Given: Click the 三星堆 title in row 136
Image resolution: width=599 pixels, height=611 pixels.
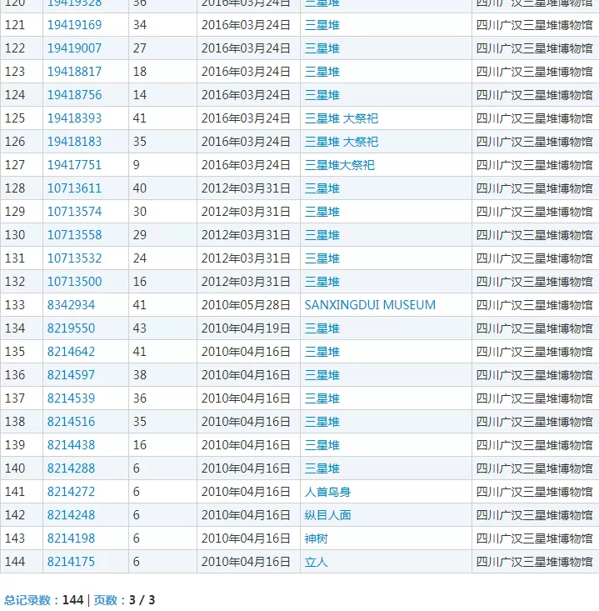Looking at the screenshot, I should (x=322, y=375).
